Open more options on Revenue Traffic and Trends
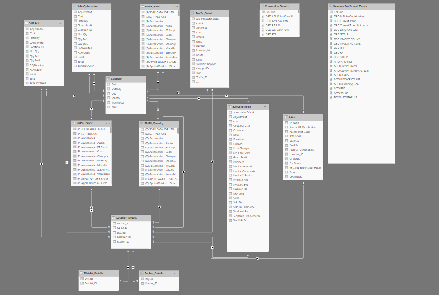Viewport: 439px width, 295px height. [391, 6]
